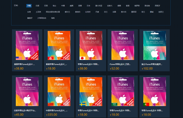Filter by 挪威 region
This screenshot has width=183, height=118.
152,12
